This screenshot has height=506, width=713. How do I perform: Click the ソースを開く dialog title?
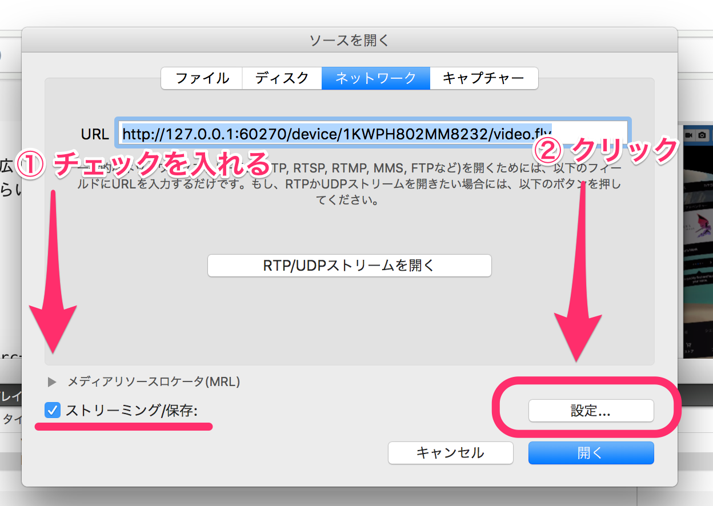tap(349, 40)
